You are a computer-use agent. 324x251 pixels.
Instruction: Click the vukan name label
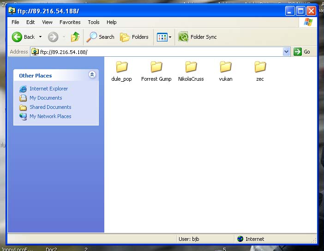point(226,79)
